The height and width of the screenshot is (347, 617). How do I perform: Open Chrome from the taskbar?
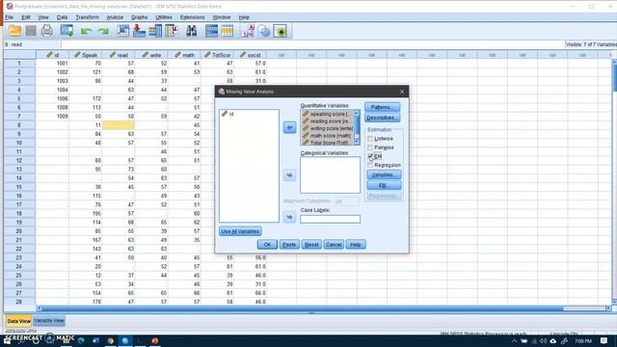coord(111,340)
